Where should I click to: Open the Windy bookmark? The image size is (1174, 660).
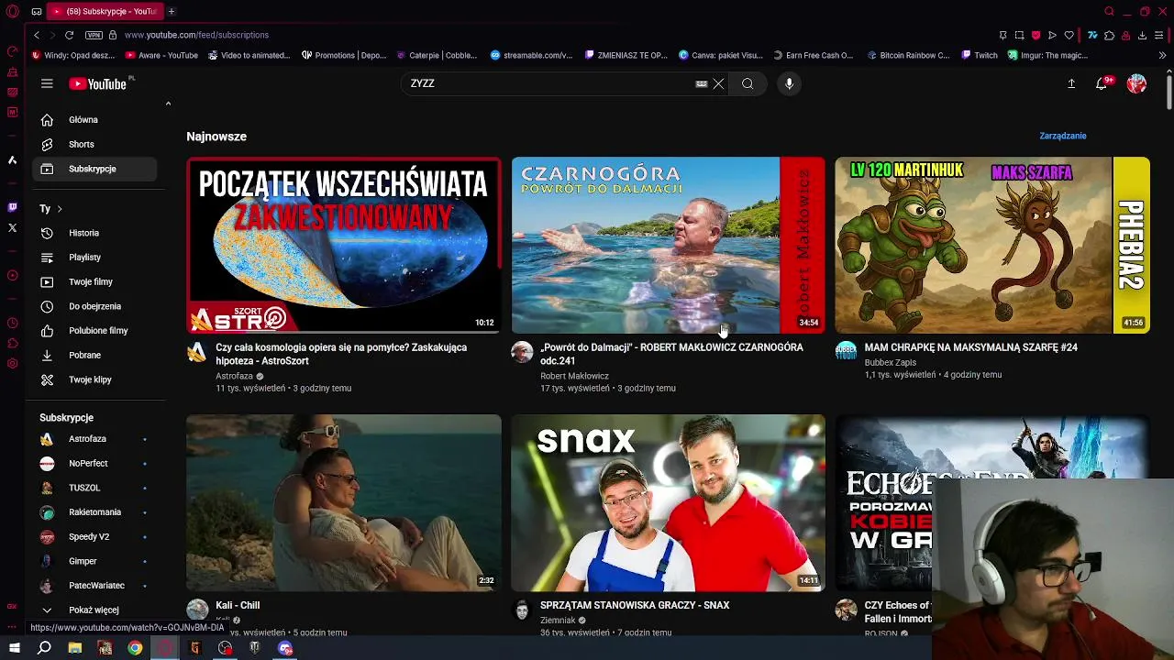[x=73, y=55]
